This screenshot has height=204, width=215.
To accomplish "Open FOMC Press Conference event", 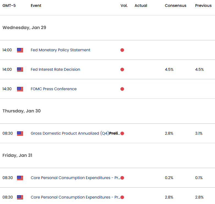I will [x=54, y=89].
